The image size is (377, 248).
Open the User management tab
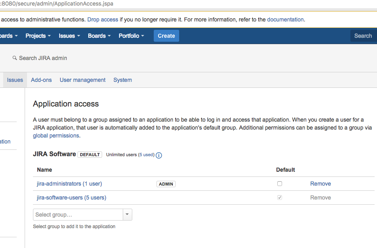pos(83,80)
